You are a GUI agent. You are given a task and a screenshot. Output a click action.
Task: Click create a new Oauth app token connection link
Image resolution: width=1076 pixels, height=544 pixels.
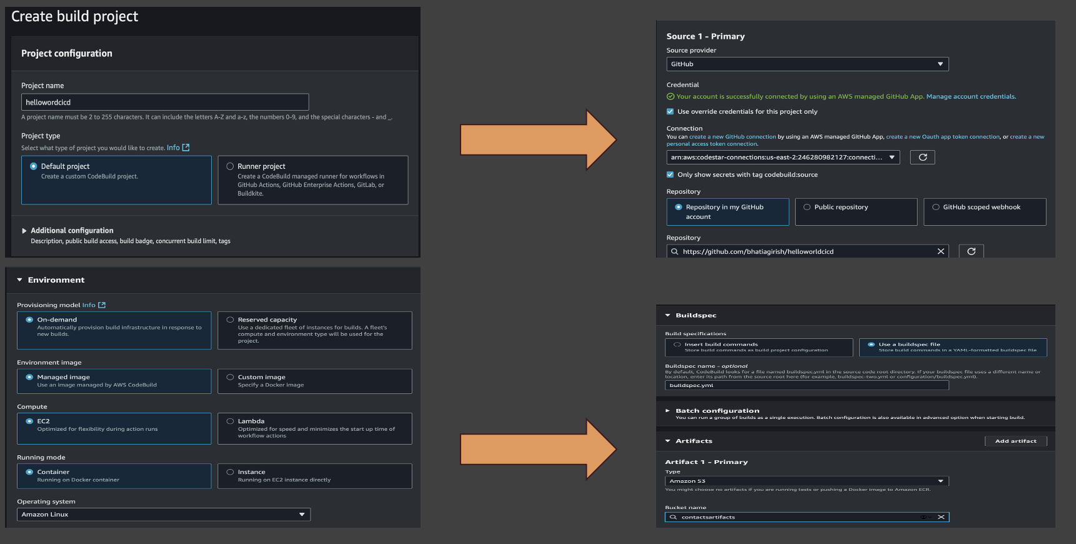pos(943,137)
